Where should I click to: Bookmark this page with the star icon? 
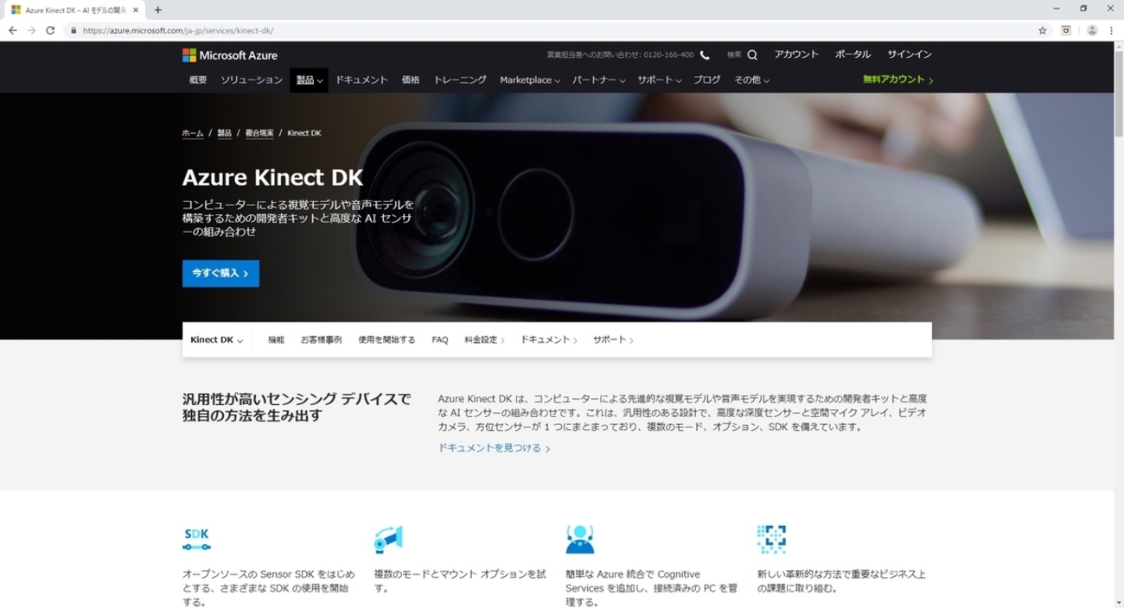1043,30
